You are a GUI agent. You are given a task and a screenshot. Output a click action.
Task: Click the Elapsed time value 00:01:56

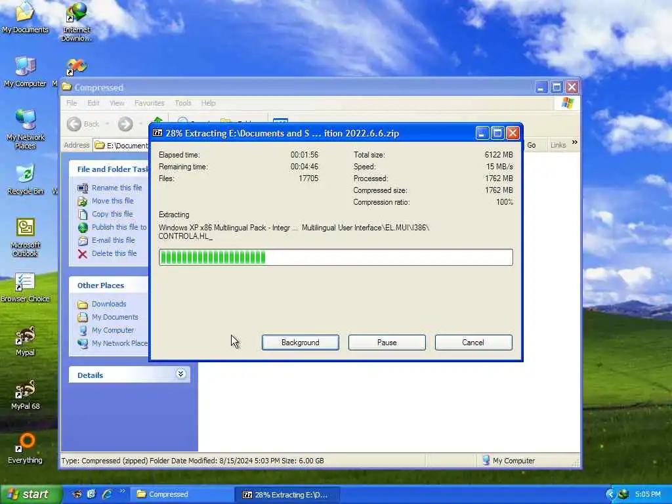(304, 155)
